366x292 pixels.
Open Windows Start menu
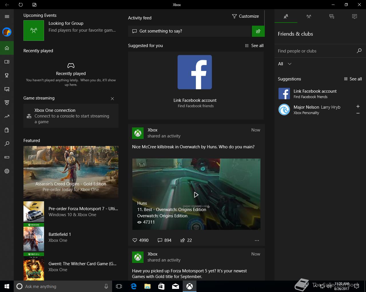tap(7, 286)
